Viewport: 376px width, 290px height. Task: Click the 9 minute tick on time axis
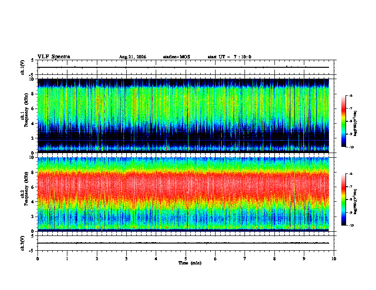[304, 259]
